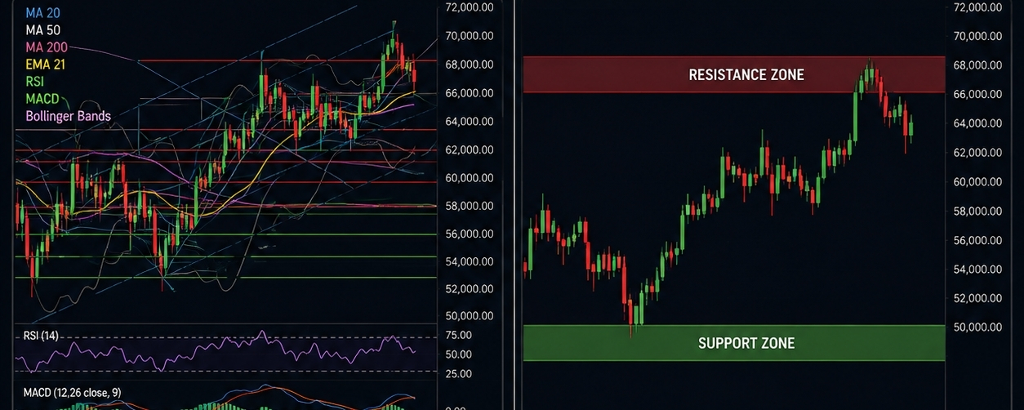This screenshot has height=410, width=1024.
Task: Click the MA 20 legend label
Action: pos(42,13)
